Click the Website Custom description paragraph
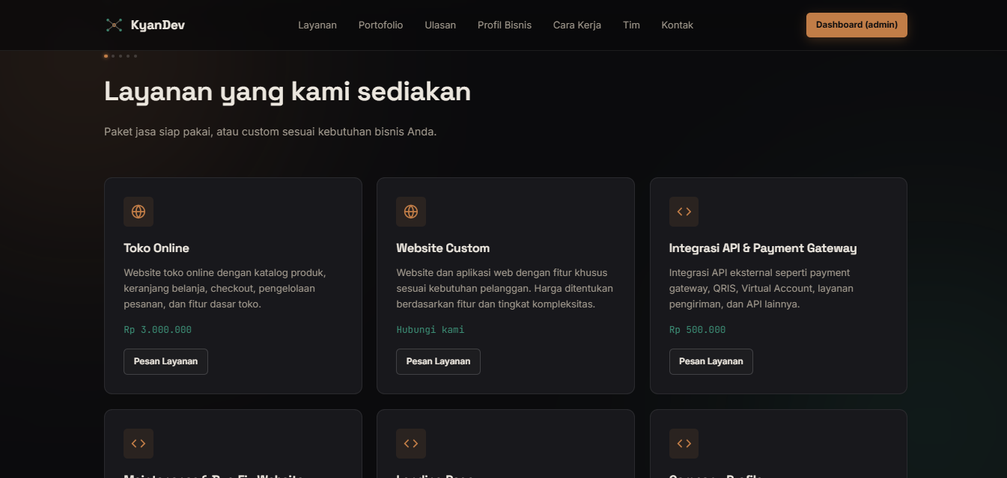This screenshot has width=1007, height=478. (505, 289)
